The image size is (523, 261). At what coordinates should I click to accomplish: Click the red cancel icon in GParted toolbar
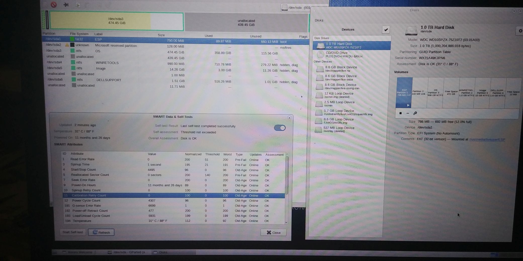pos(54,5)
